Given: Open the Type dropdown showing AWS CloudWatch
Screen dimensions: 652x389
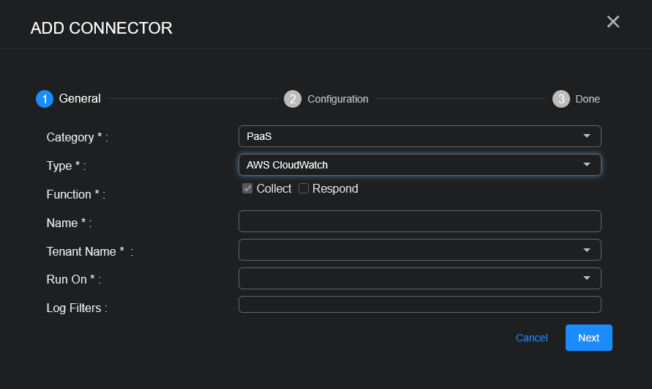Looking at the screenshot, I should [x=410, y=165].
